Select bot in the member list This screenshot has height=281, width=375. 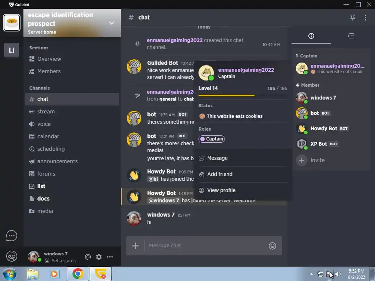click(x=331, y=113)
